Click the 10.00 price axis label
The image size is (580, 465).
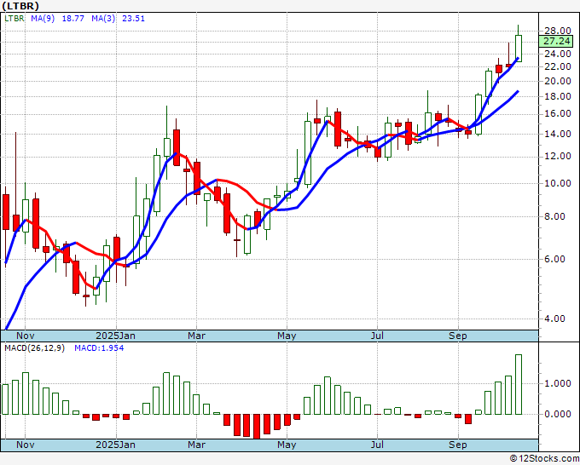pos(558,184)
